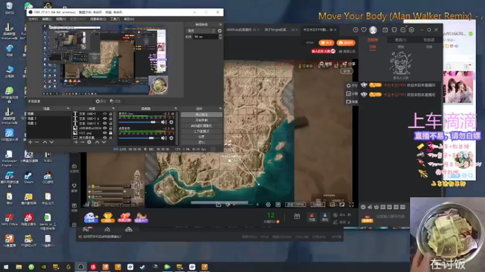The width and height of the screenshot is (485, 272).
Task: Switch to 粉丝团 tab in stream sidebar
Action: (x=429, y=40)
